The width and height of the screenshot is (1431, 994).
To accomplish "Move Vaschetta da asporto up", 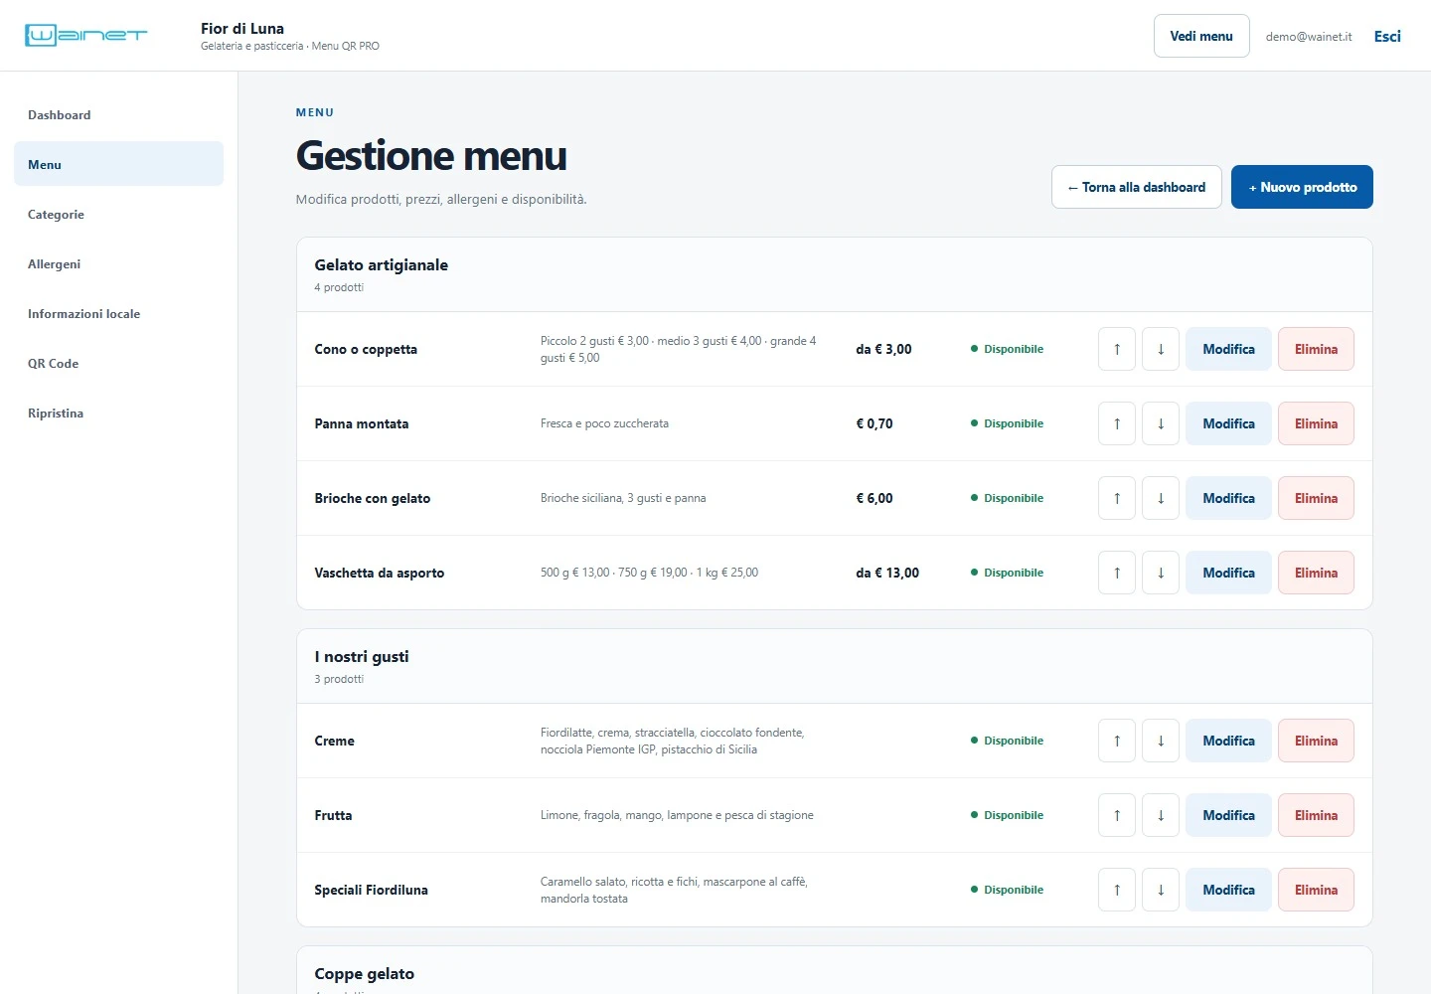I will pyautogui.click(x=1117, y=573).
